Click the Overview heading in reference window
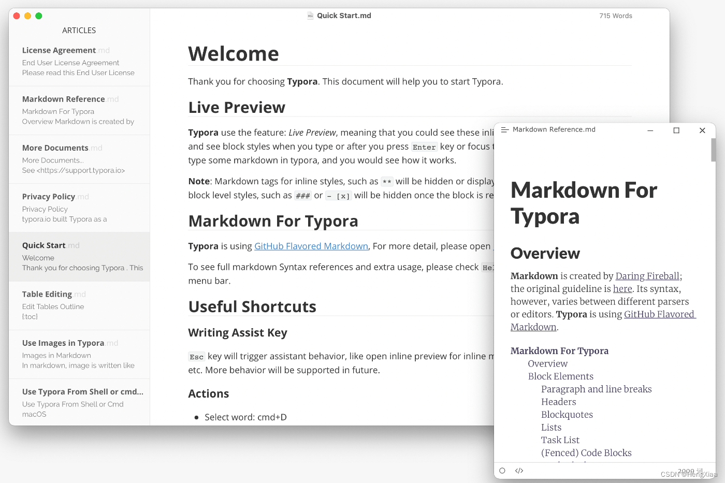This screenshot has width=725, height=483. click(x=545, y=253)
